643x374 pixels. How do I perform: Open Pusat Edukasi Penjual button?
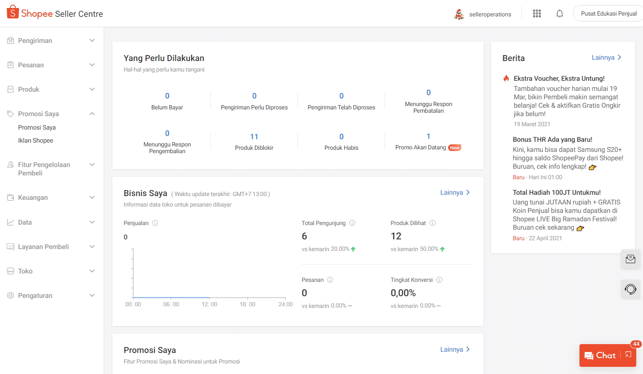(x=608, y=14)
